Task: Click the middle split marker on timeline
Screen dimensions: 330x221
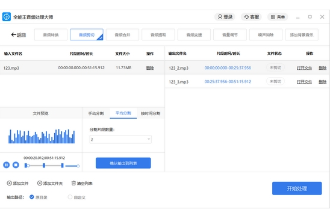Action: (x=44, y=166)
